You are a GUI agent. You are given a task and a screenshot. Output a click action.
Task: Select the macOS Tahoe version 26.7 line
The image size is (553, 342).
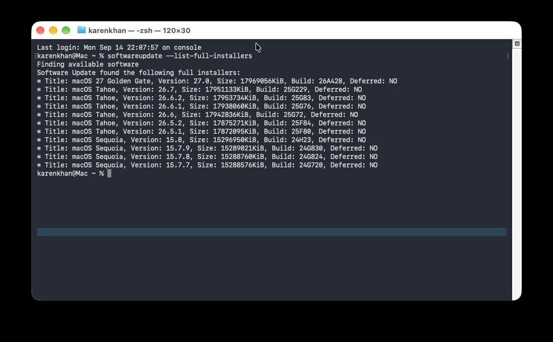[x=199, y=90]
